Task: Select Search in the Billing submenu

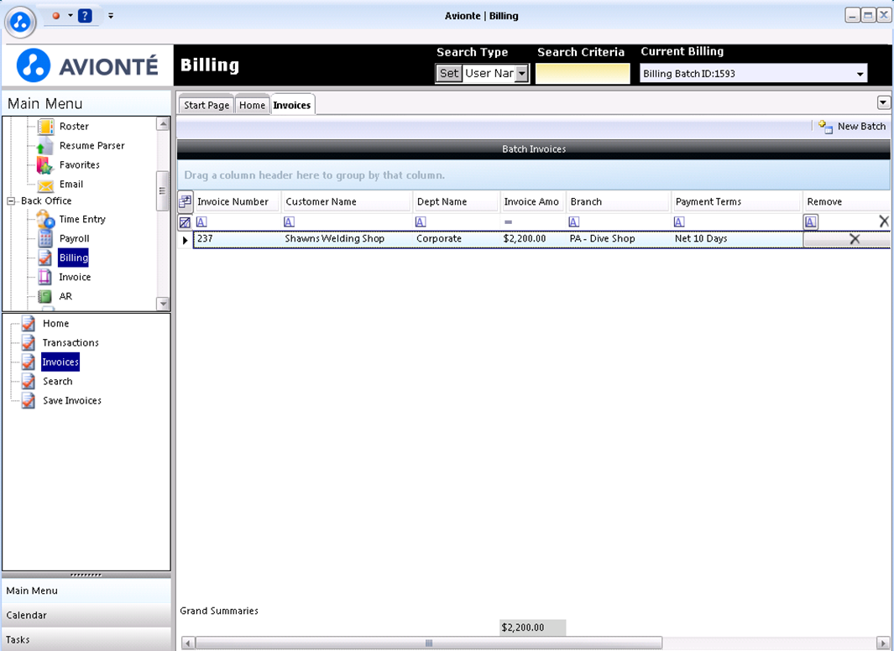Action: tap(58, 382)
